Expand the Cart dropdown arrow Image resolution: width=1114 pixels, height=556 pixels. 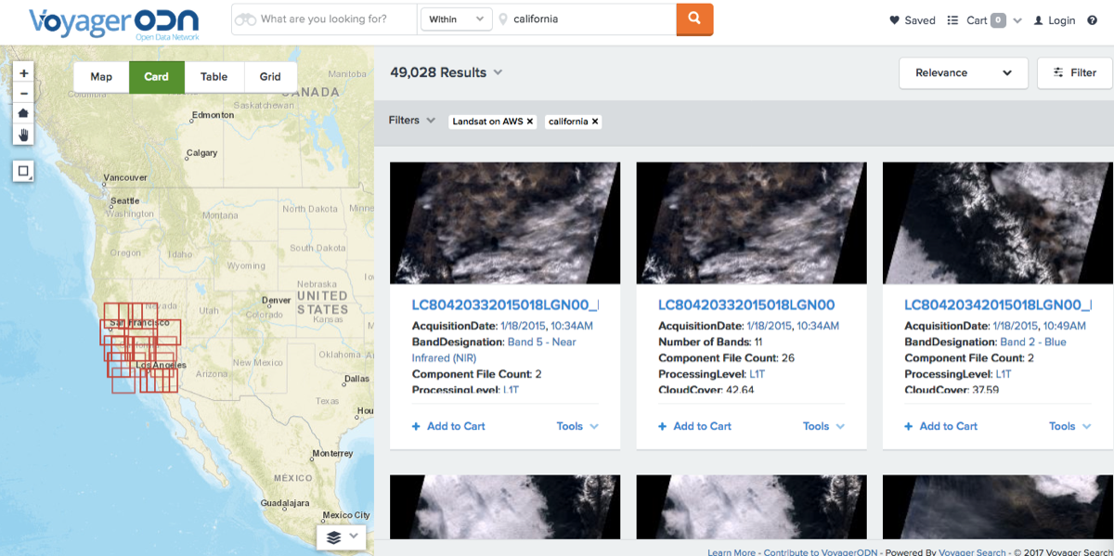(x=1017, y=20)
